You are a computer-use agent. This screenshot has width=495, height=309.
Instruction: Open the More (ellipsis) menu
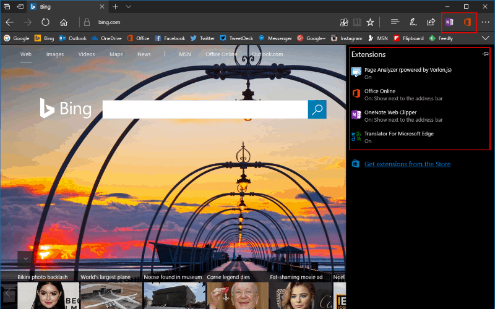click(x=486, y=22)
